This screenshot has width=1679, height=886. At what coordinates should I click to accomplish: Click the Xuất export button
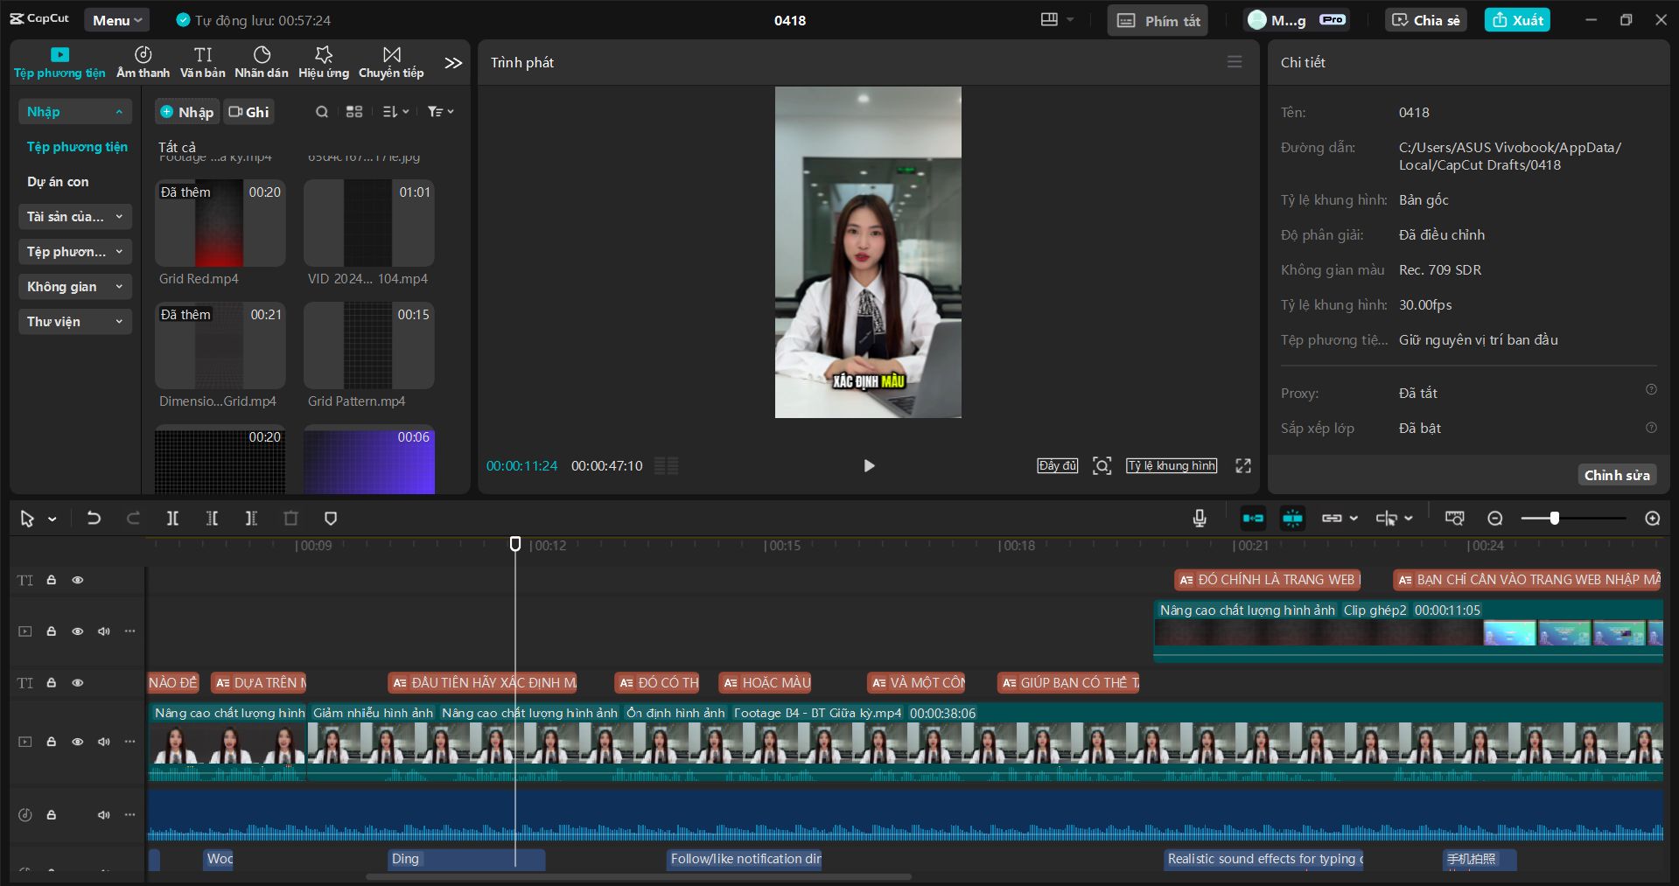1517,20
